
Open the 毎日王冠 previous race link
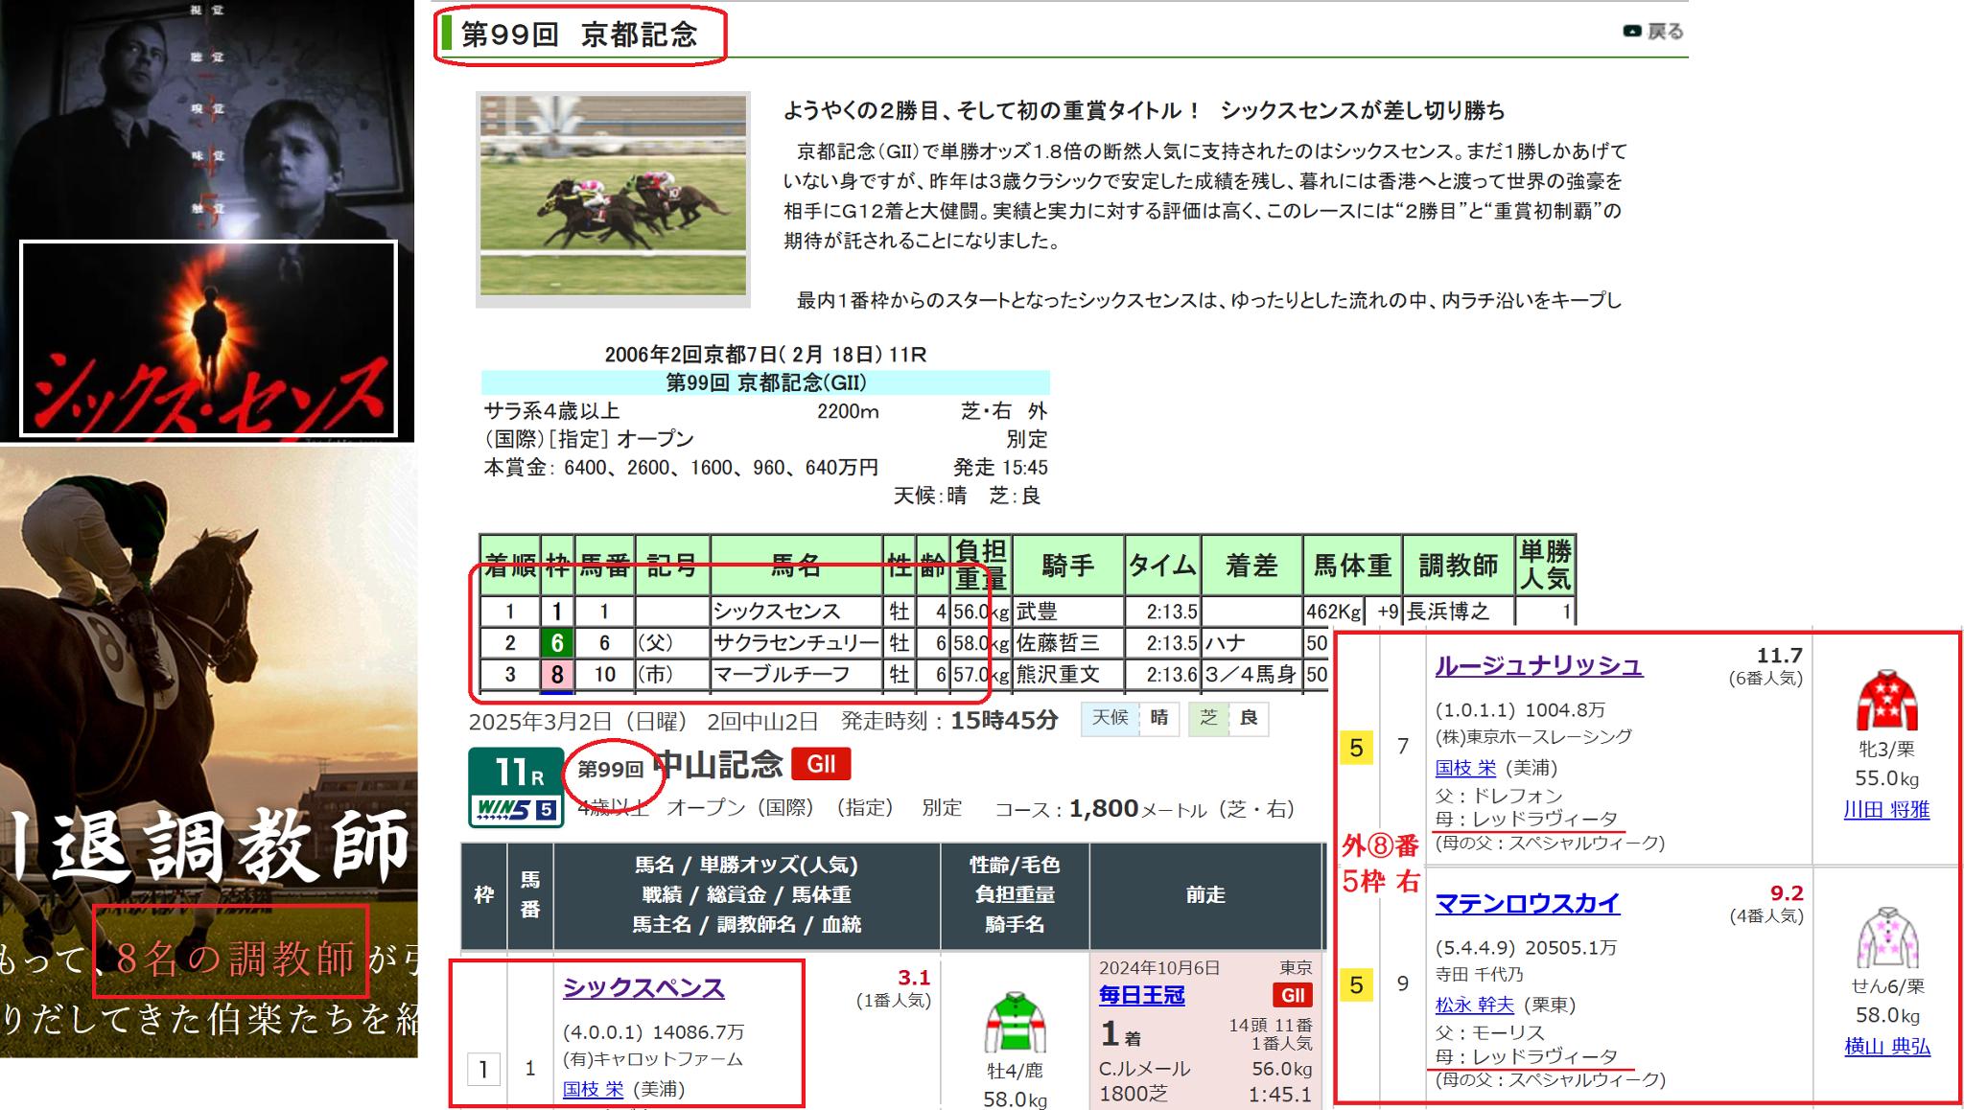click(x=1141, y=996)
